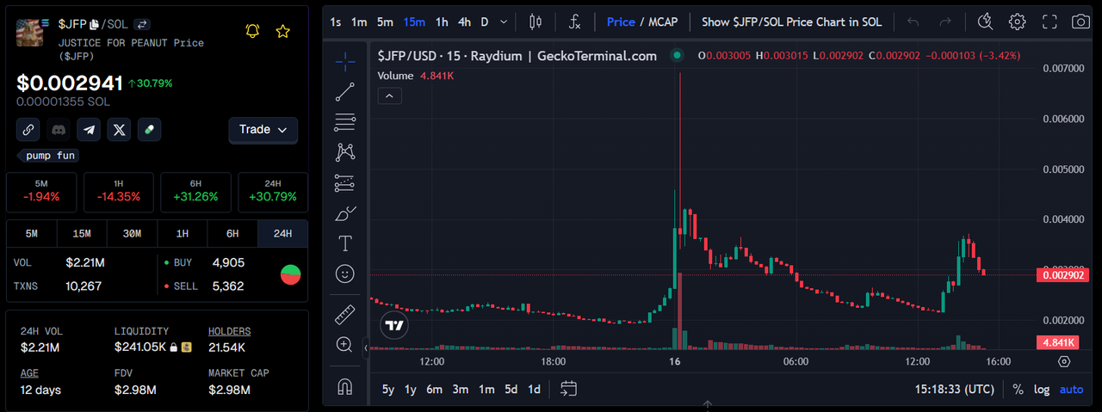Activate the zoom in tool

[x=345, y=345]
